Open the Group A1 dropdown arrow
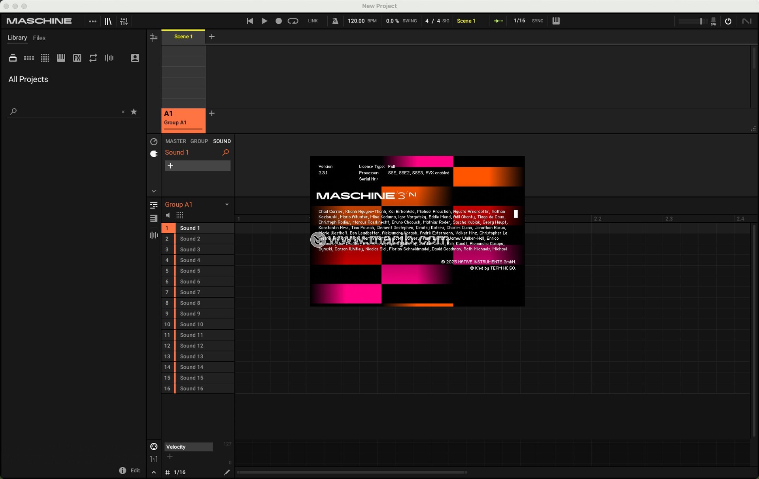This screenshot has width=759, height=479. 227,205
